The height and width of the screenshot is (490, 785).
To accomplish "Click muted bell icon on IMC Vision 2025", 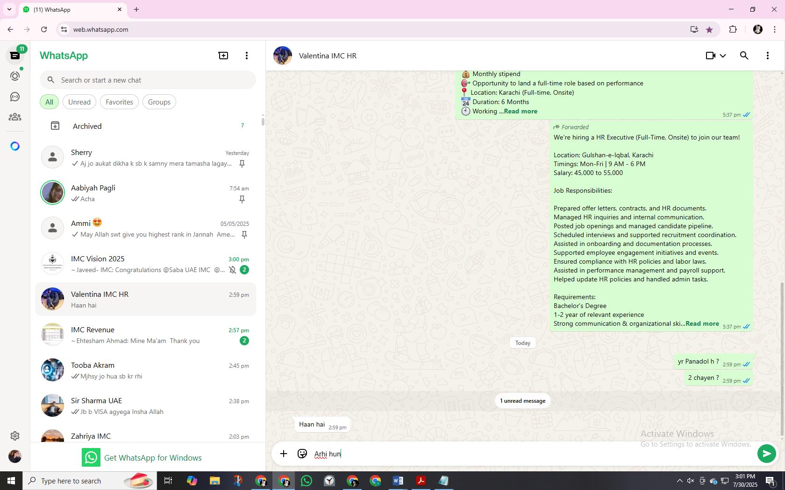I will pyautogui.click(x=232, y=270).
